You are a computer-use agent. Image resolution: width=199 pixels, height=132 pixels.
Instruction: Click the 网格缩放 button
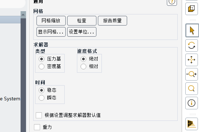(51, 21)
